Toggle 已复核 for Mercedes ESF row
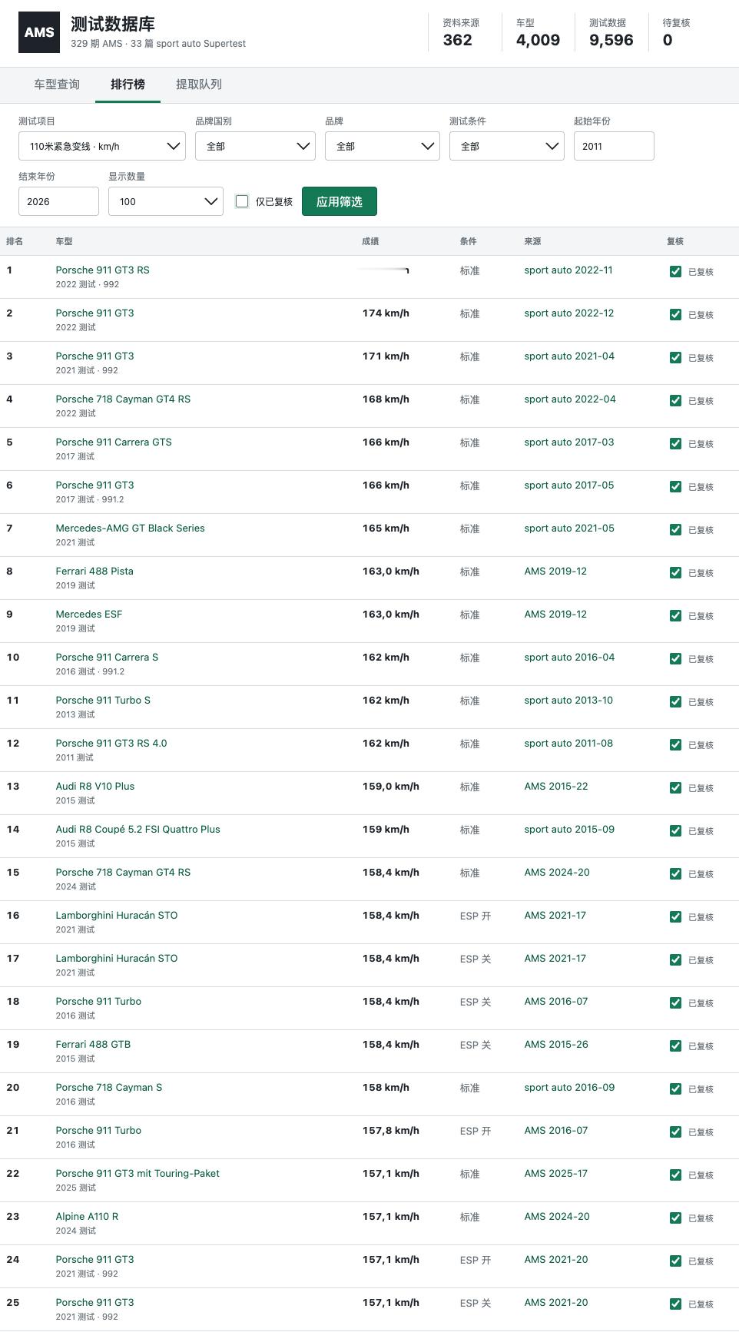Image resolution: width=739 pixels, height=1332 pixels. (x=675, y=615)
